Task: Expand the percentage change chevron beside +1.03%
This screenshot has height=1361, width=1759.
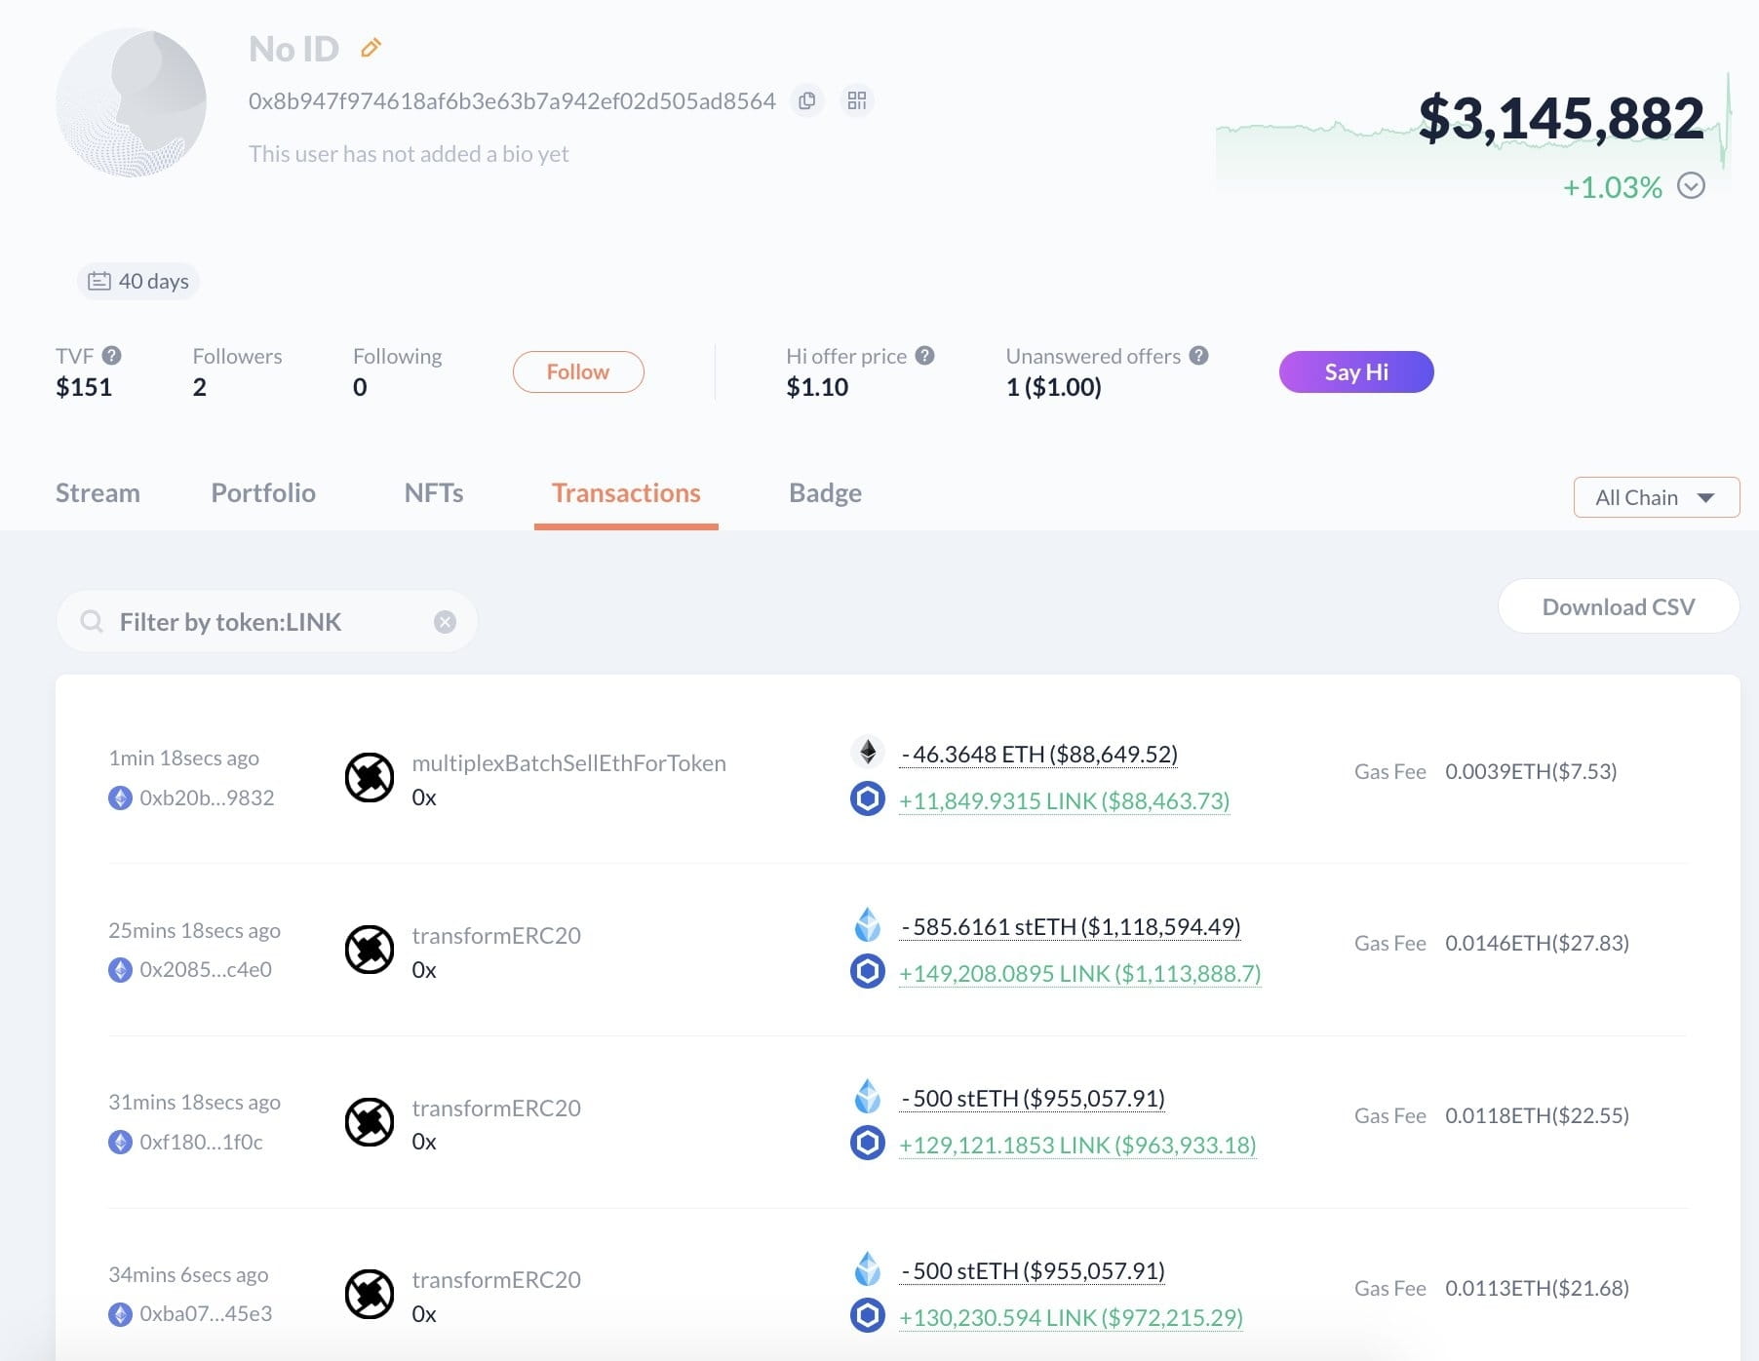Action: point(1691,185)
